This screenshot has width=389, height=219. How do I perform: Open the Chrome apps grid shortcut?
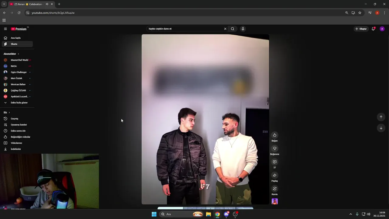tap(4, 20)
